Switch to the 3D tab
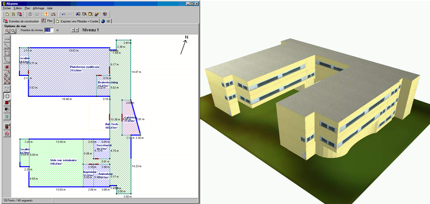Image resolution: width=430 pixels, height=204 pixels. tap(106, 21)
